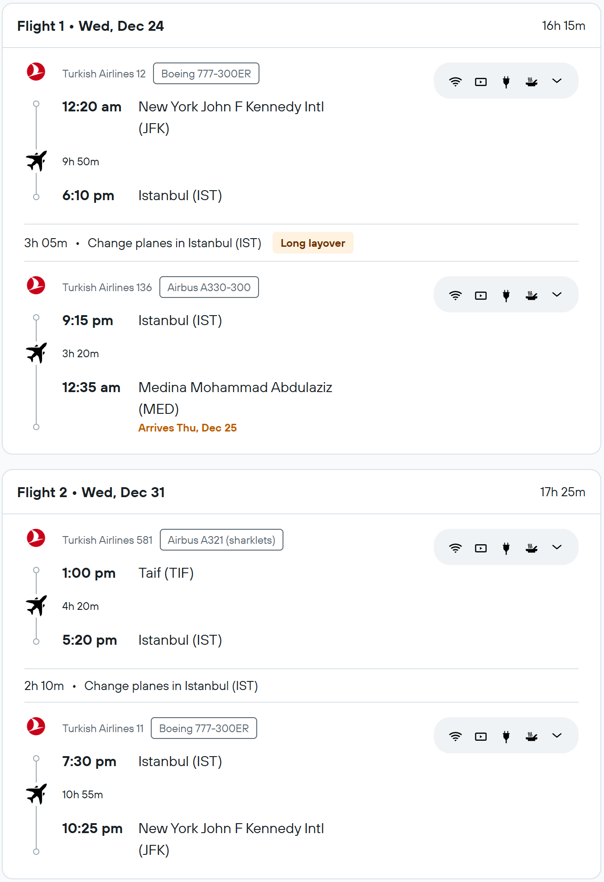This screenshot has width=604, height=882.
Task: Expand amenities for Turkish Airlines 12
Action: coord(557,81)
